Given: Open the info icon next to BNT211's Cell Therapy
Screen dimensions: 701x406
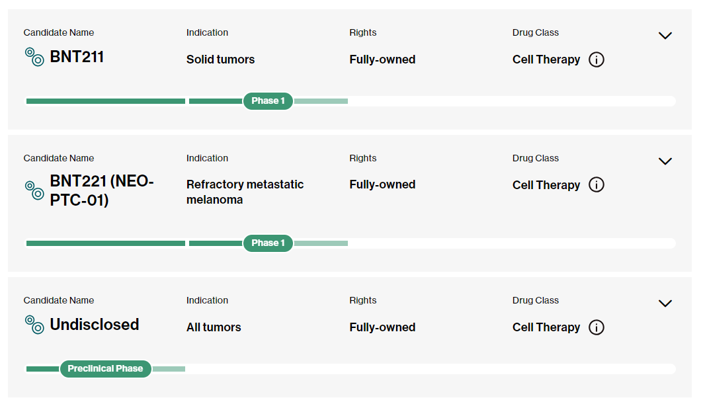Looking at the screenshot, I should tap(597, 60).
